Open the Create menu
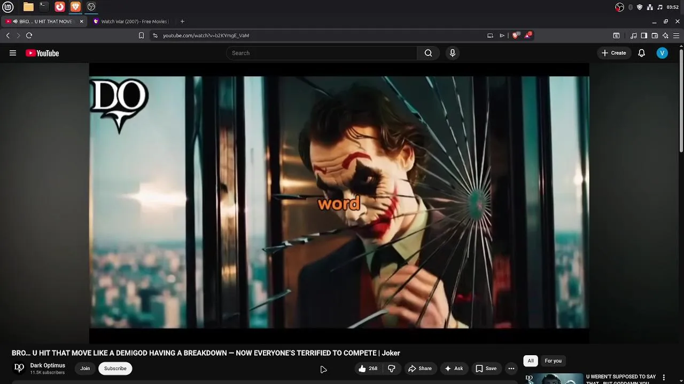This screenshot has height=384, width=684. pyautogui.click(x=613, y=53)
